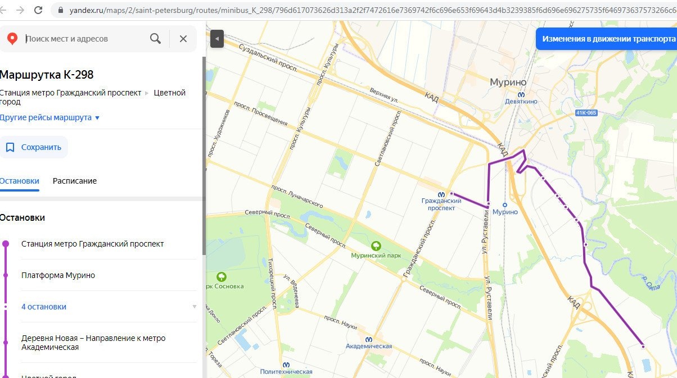The height and width of the screenshot is (378, 677).
Task: Click the Муринский парк green tree icon
Action: coord(376,245)
